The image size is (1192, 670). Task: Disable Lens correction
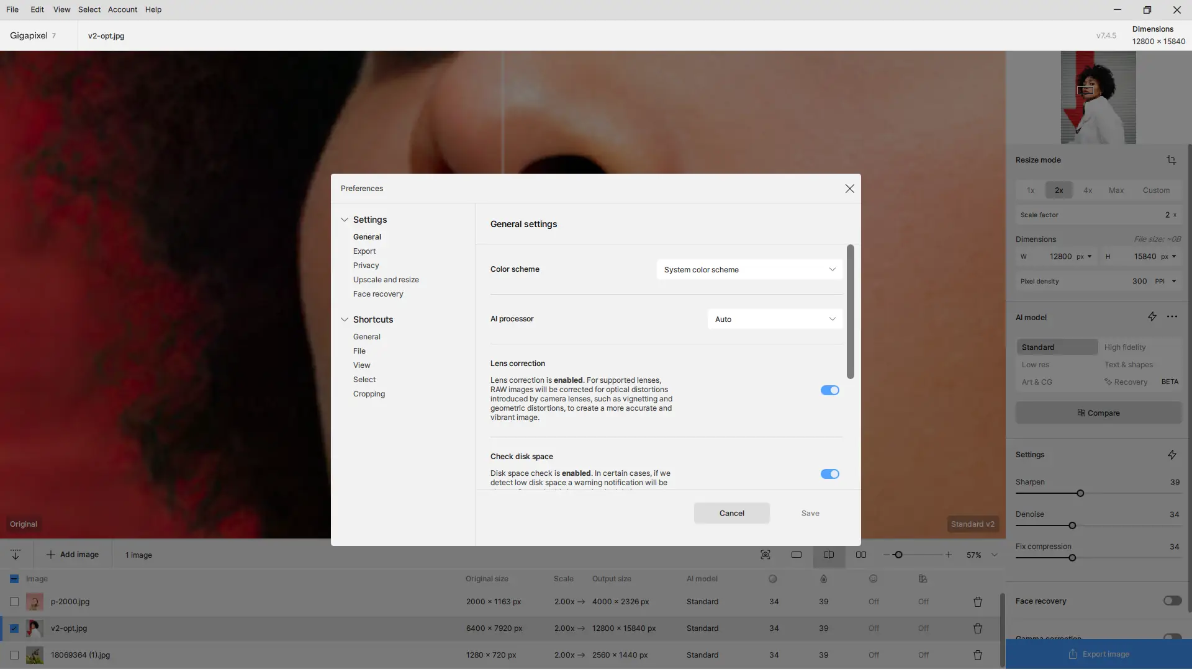point(830,390)
